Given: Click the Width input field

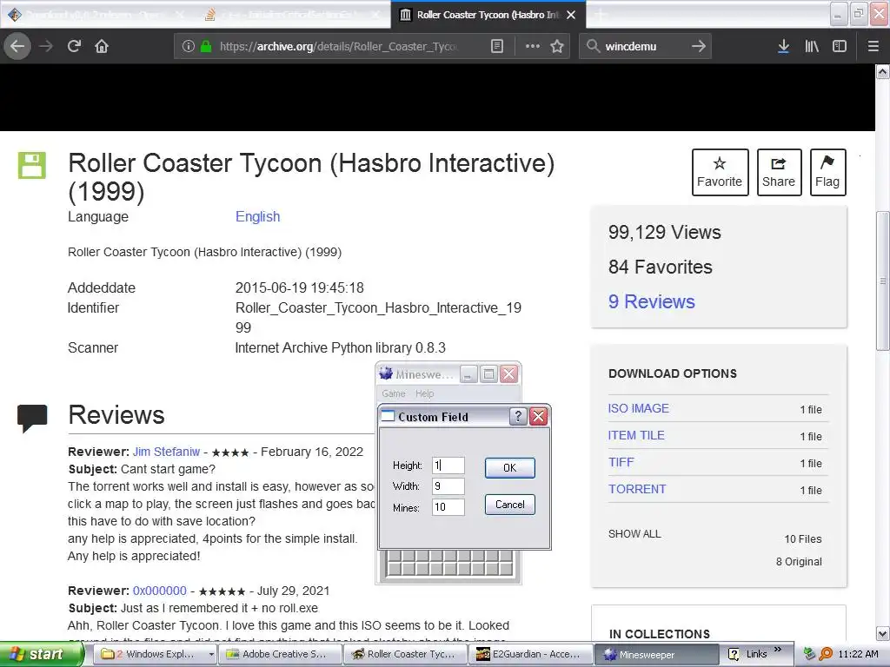Looking at the screenshot, I should pos(448,486).
